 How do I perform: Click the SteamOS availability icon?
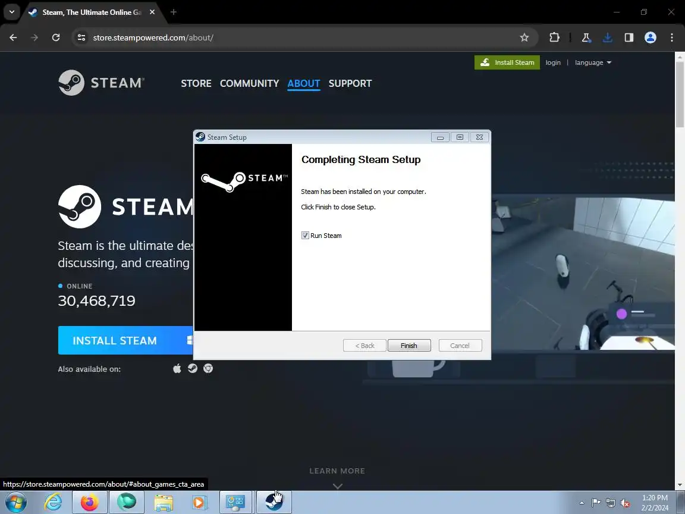tap(193, 368)
